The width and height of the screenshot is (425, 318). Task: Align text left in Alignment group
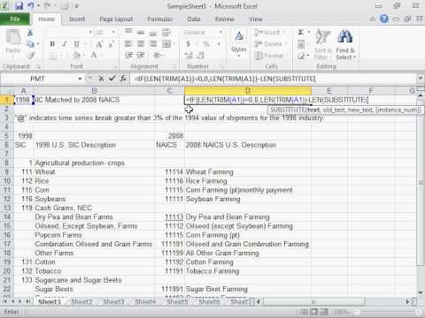pos(128,44)
